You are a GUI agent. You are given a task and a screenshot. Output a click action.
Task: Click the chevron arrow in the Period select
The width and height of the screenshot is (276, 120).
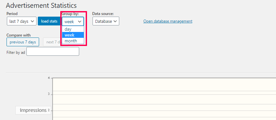[x=32, y=21]
